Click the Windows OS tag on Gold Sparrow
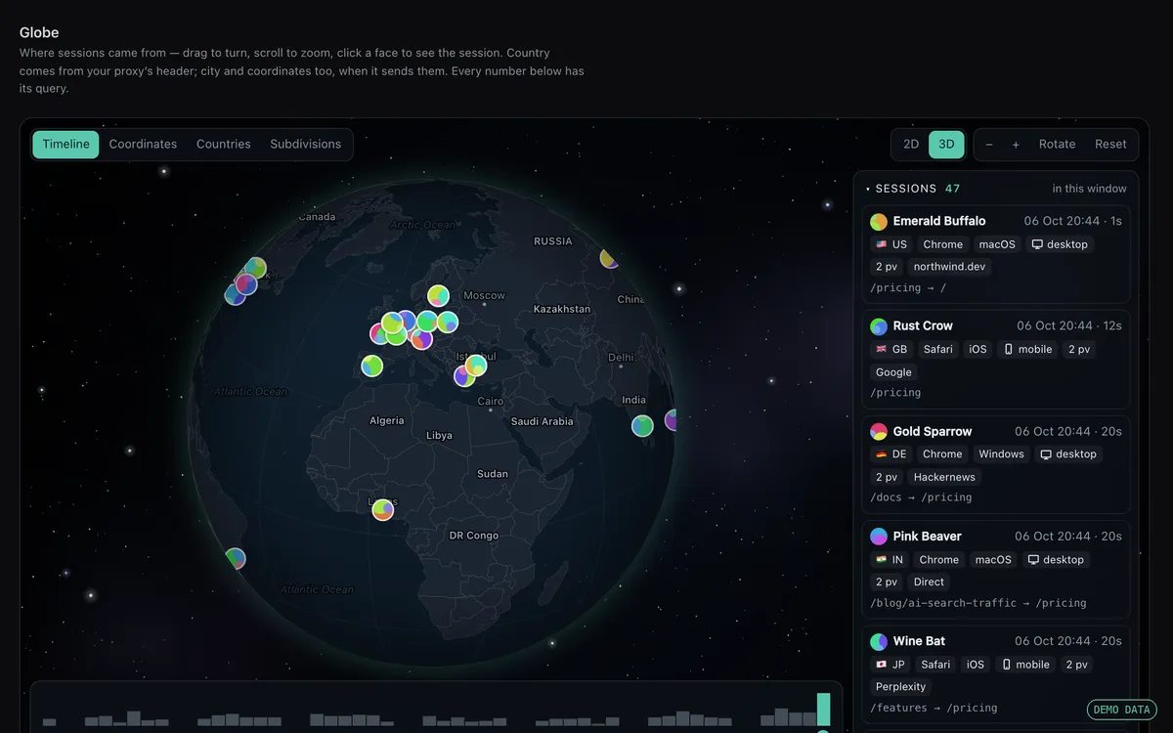Viewport: 1173px width, 733px height. [1002, 453]
